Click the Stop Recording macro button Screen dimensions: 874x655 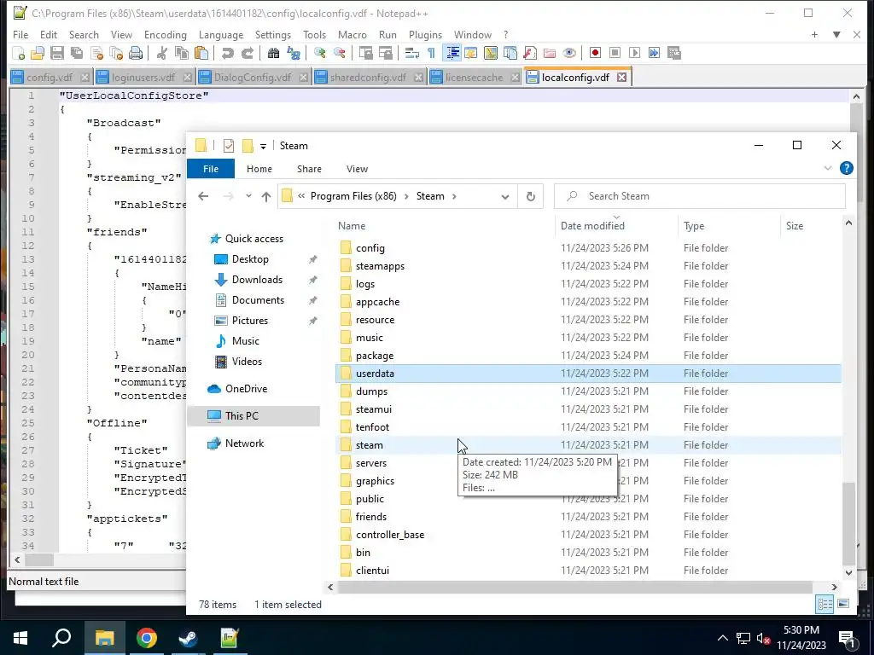[615, 53]
